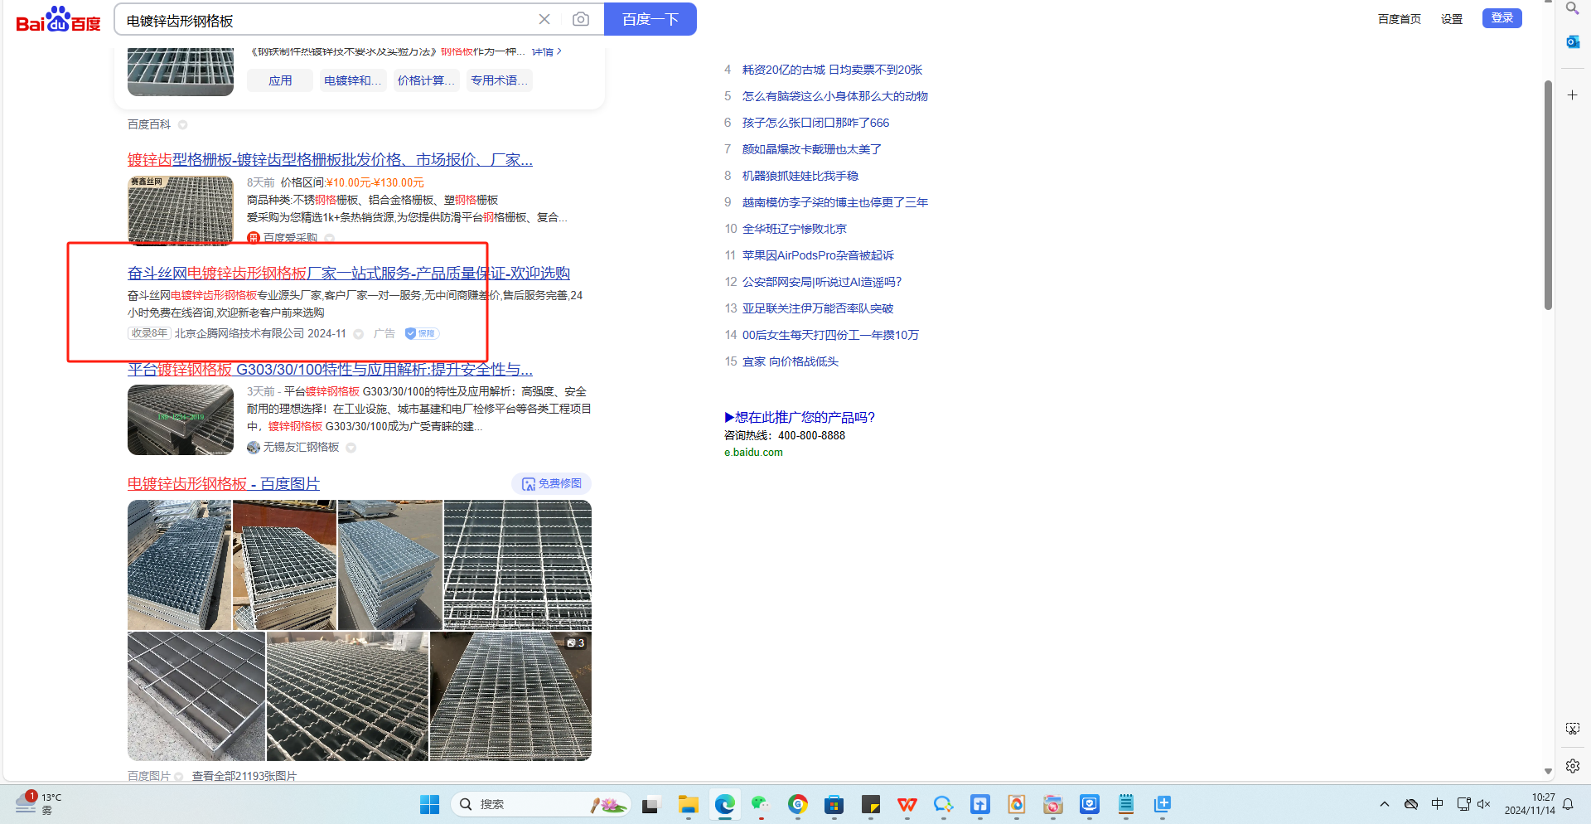Open Outlook from the Edge sidebar

1572,41
